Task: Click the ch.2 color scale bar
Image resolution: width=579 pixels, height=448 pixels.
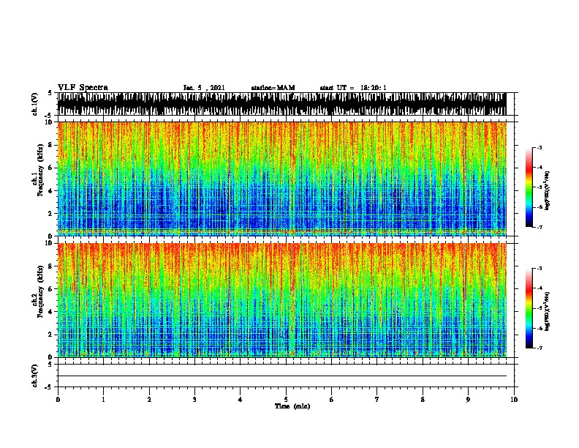Action: 529,308
